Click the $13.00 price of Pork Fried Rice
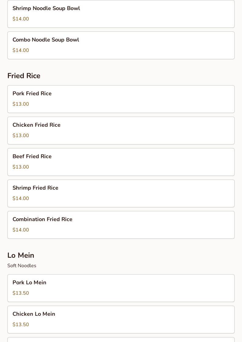Viewport: 242px width, 342px height. 21,104
